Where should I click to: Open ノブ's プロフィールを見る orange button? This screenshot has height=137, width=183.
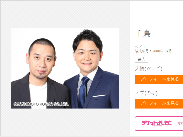[159, 104]
